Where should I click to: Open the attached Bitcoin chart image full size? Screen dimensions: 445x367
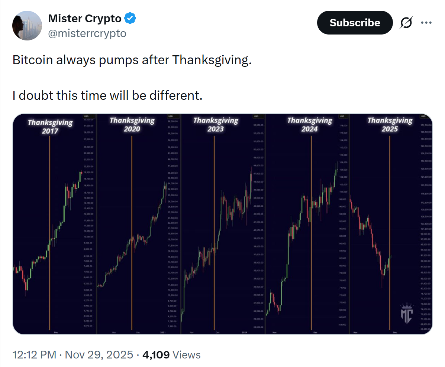tap(223, 223)
